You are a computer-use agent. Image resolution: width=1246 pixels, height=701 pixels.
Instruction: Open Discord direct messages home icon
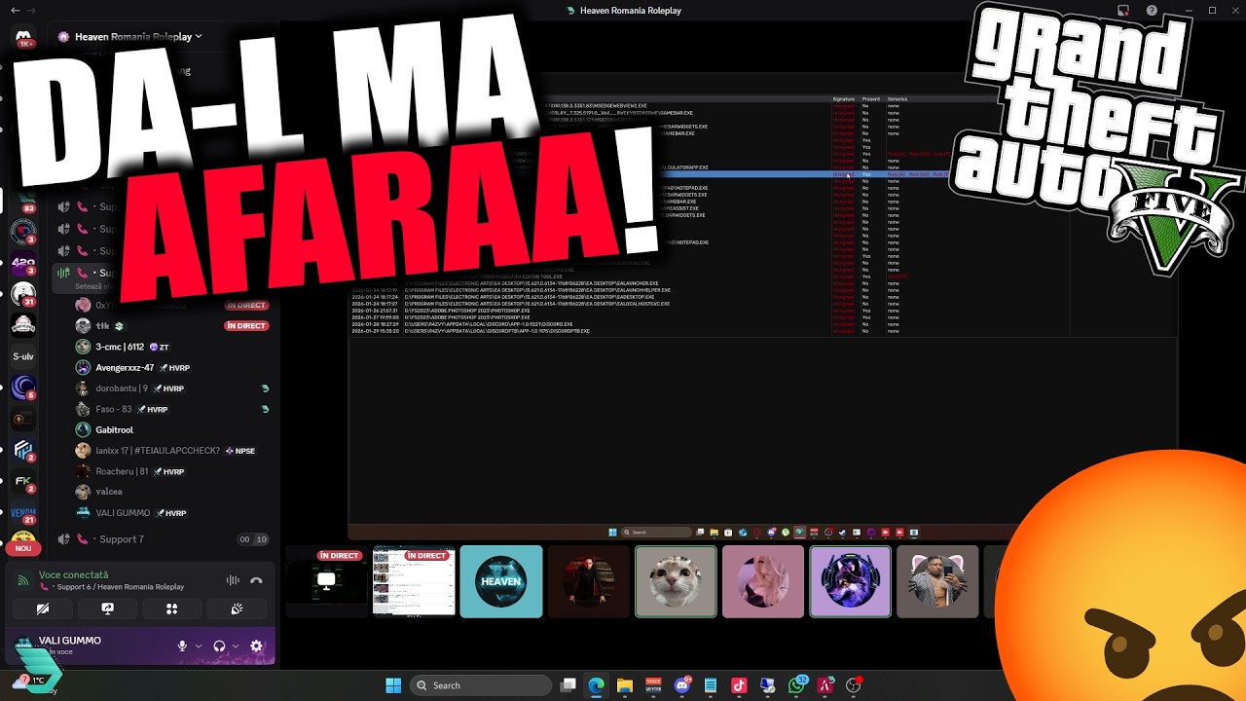(x=23, y=38)
